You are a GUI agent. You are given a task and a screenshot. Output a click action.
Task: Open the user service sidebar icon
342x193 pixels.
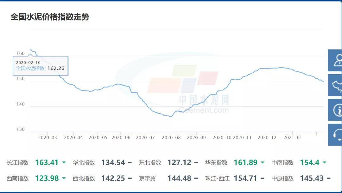coord(335,60)
